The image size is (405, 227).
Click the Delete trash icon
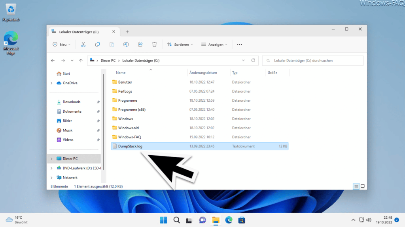[x=154, y=45]
